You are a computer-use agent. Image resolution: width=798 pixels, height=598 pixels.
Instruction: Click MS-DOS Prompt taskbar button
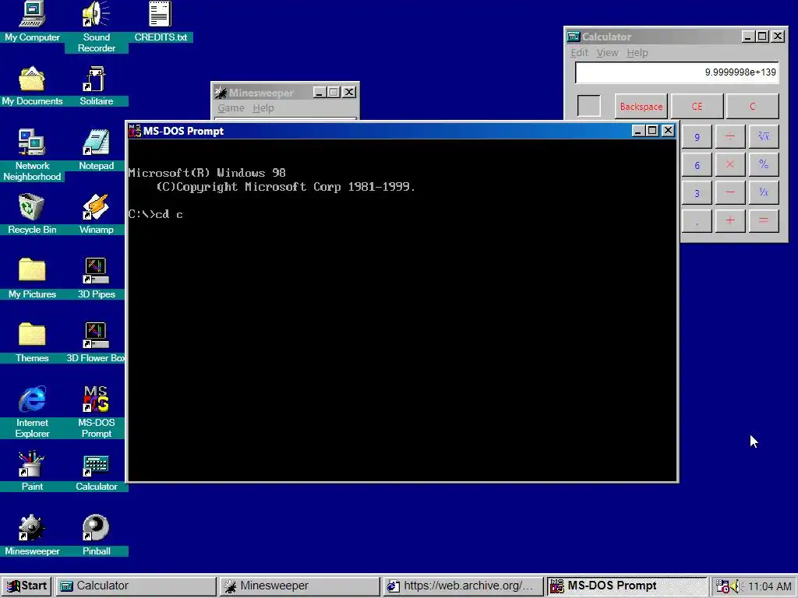click(x=627, y=586)
